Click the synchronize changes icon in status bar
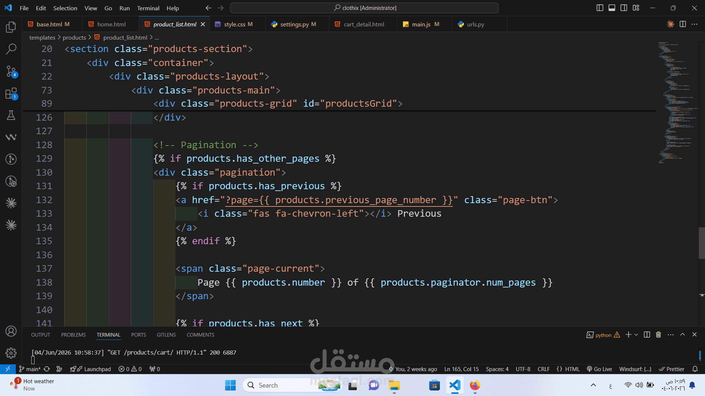The image size is (705, 396). (47, 369)
